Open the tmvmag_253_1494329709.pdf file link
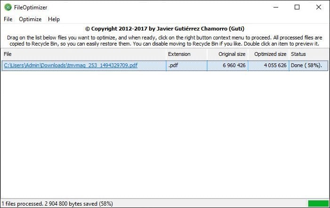The image size is (330, 208). point(71,65)
